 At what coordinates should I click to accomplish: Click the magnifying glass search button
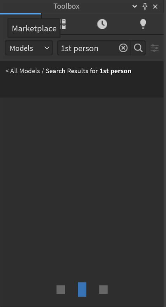138,48
